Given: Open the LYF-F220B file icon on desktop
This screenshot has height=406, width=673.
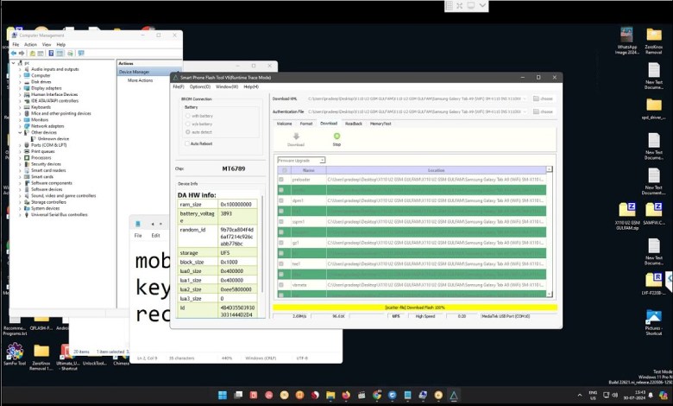Looking at the screenshot, I should click(x=653, y=280).
